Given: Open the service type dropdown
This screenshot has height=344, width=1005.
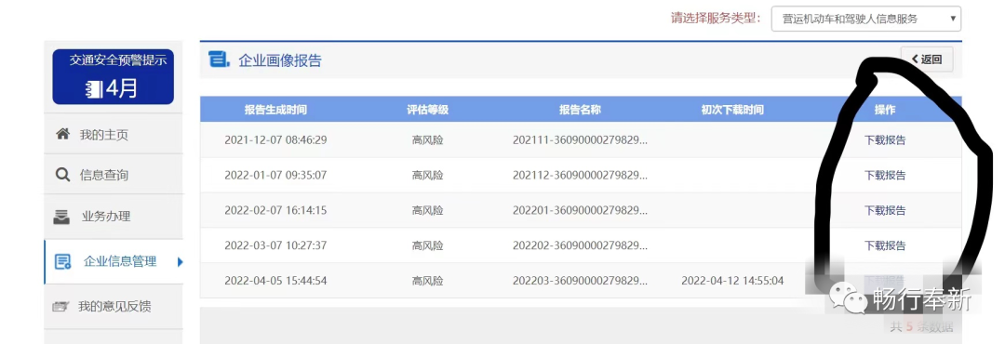Looking at the screenshot, I should click(x=866, y=19).
